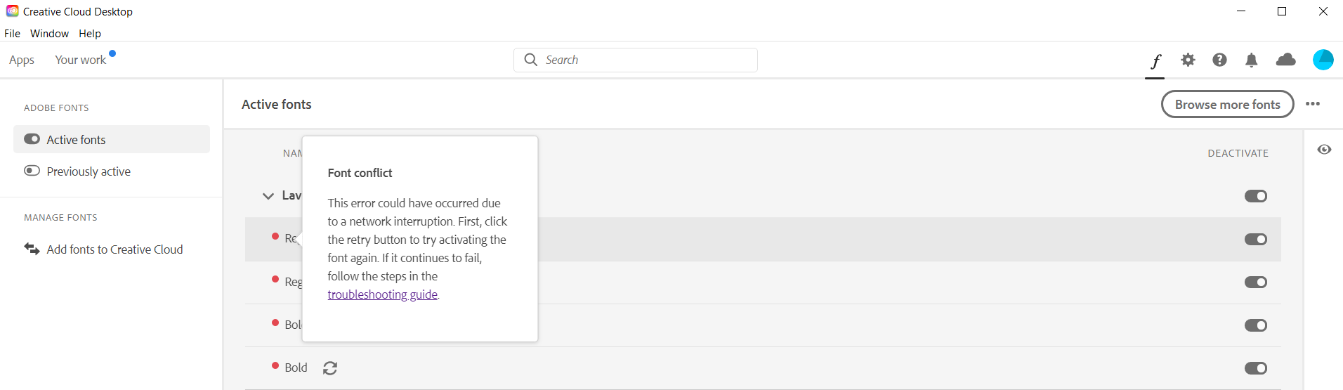Screen dimensions: 1343x390
Task: Open the three-dot more options menu
Action: click(1312, 104)
